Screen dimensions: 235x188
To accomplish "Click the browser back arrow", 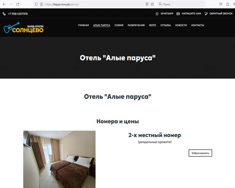I will [x=4, y=4].
